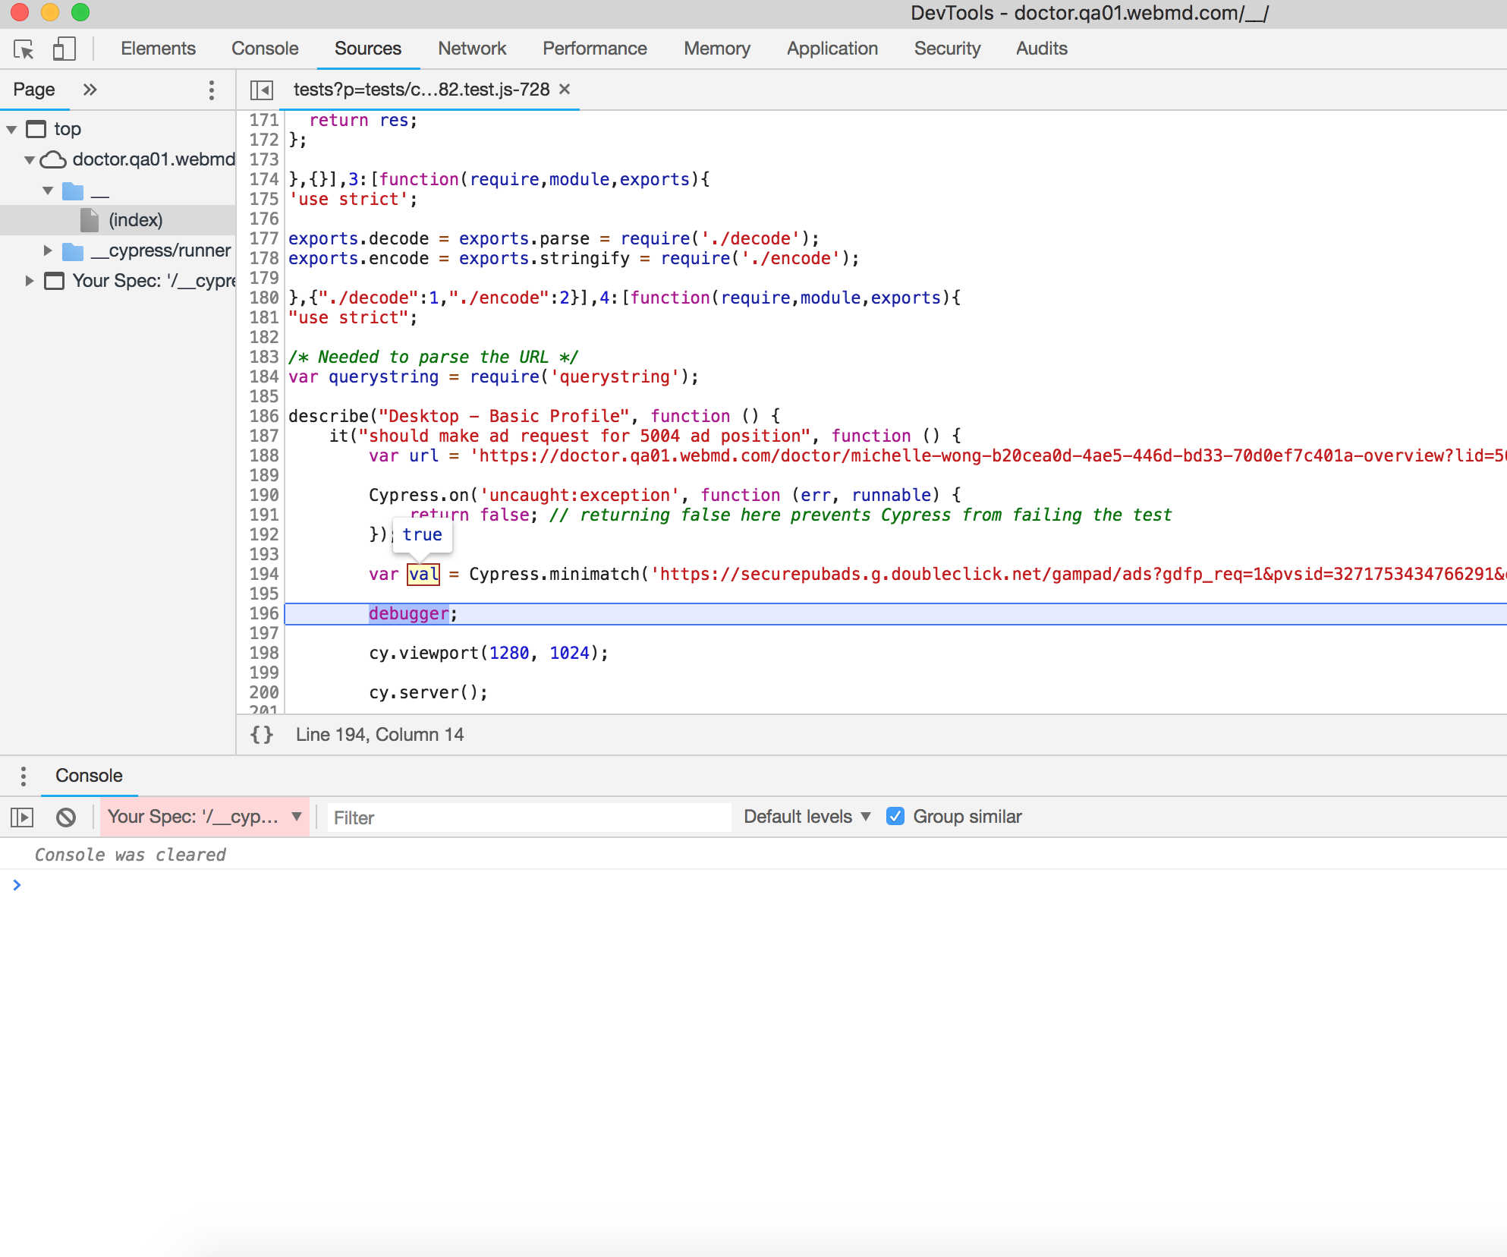Open the Default levels dropdown
The height and width of the screenshot is (1257, 1507).
point(807,817)
